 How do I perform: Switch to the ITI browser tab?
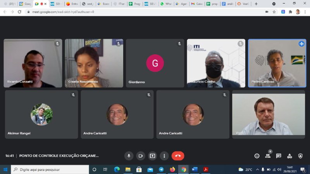pyautogui.click(x=120, y=4)
